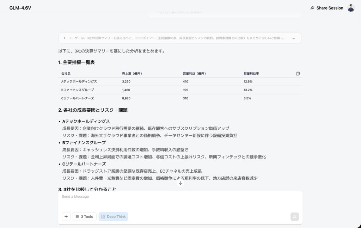Click the Deep Think atom icon
Image resolution: width=361 pixels, height=228 pixels.
coord(103,216)
